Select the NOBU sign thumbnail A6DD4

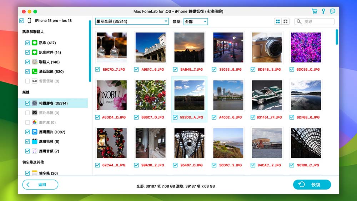(x=111, y=95)
